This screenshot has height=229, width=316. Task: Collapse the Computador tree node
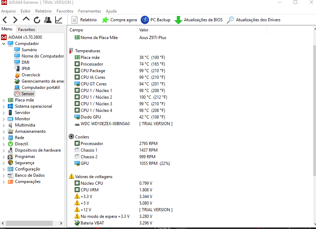click(x=3, y=44)
